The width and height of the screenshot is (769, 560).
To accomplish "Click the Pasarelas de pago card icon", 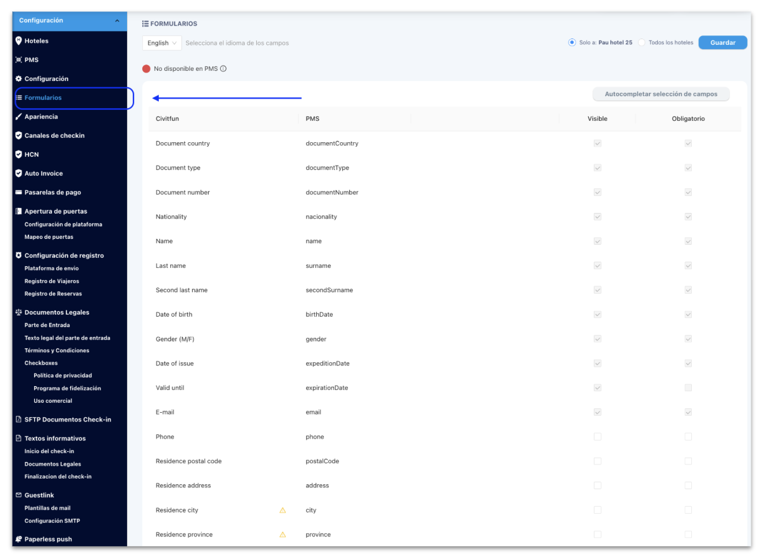I will (x=18, y=192).
